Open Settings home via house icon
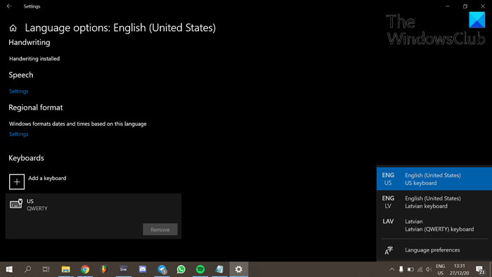492x277 pixels. [x=13, y=28]
